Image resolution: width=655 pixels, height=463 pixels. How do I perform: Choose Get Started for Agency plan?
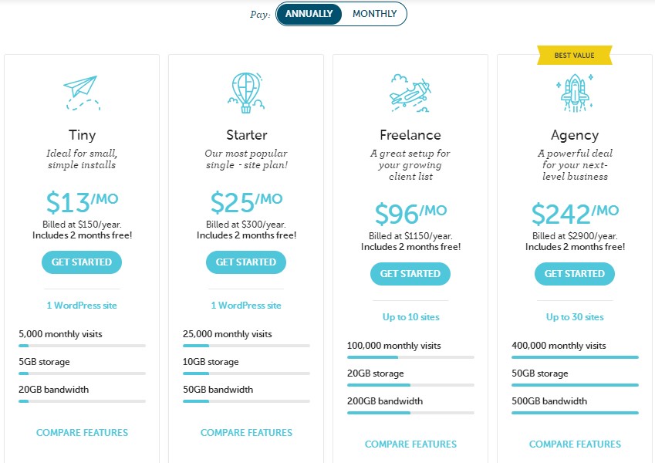tap(575, 274)
